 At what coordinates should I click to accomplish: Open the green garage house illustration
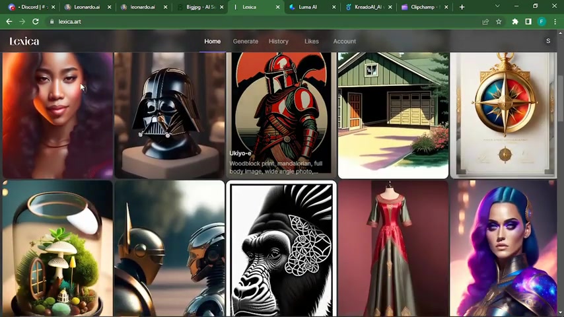[x=393, y=115]
